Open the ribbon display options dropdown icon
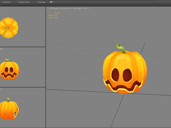This screenshot has width=171, height=128. click(52, 2)
